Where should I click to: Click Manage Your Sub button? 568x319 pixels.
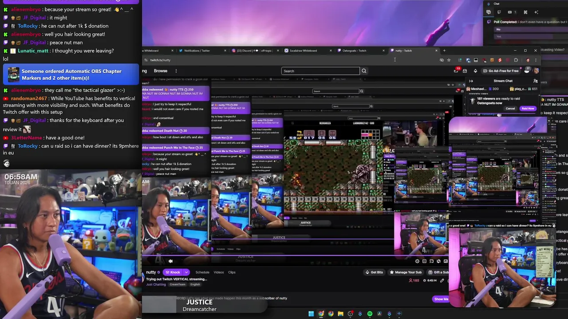[405, 272]
